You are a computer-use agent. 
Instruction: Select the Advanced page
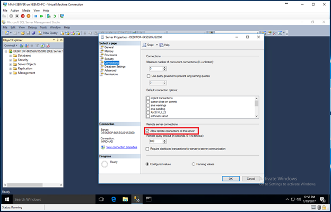(x=110, y=70)
